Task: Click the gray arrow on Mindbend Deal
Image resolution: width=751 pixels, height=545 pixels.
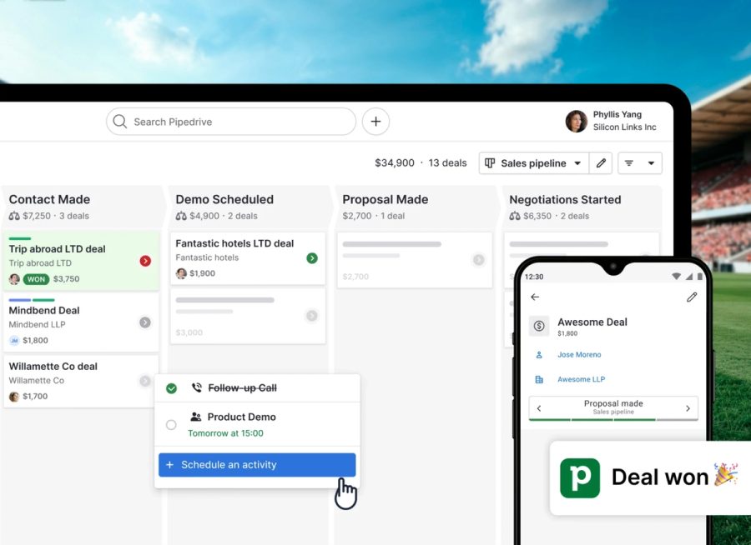Action: point(145,322)
